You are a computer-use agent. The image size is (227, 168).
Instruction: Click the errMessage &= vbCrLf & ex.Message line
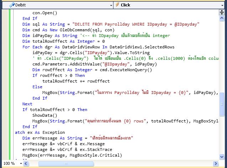pos(63,144)
